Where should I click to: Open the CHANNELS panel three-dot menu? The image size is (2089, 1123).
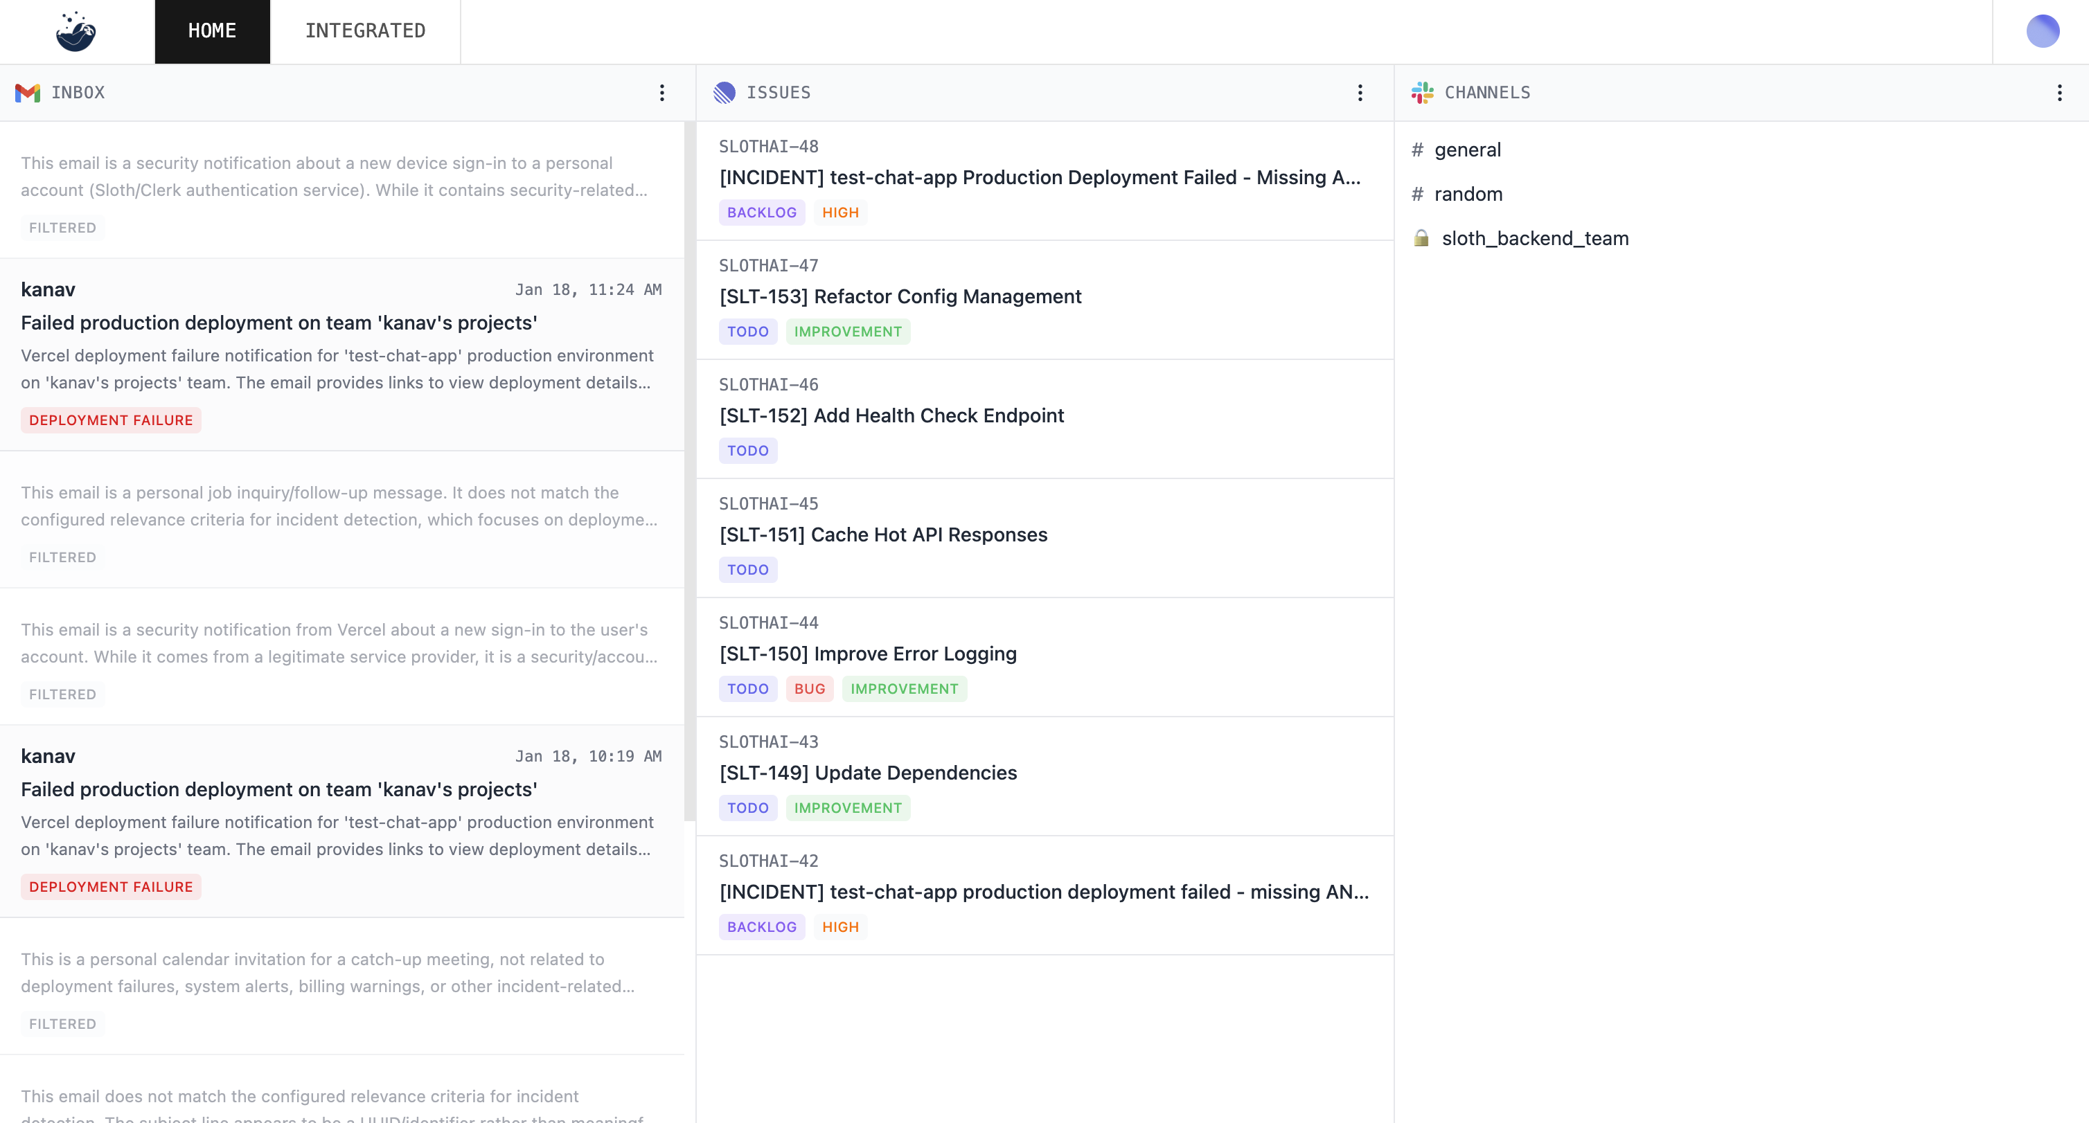[x=2059, y=93]
